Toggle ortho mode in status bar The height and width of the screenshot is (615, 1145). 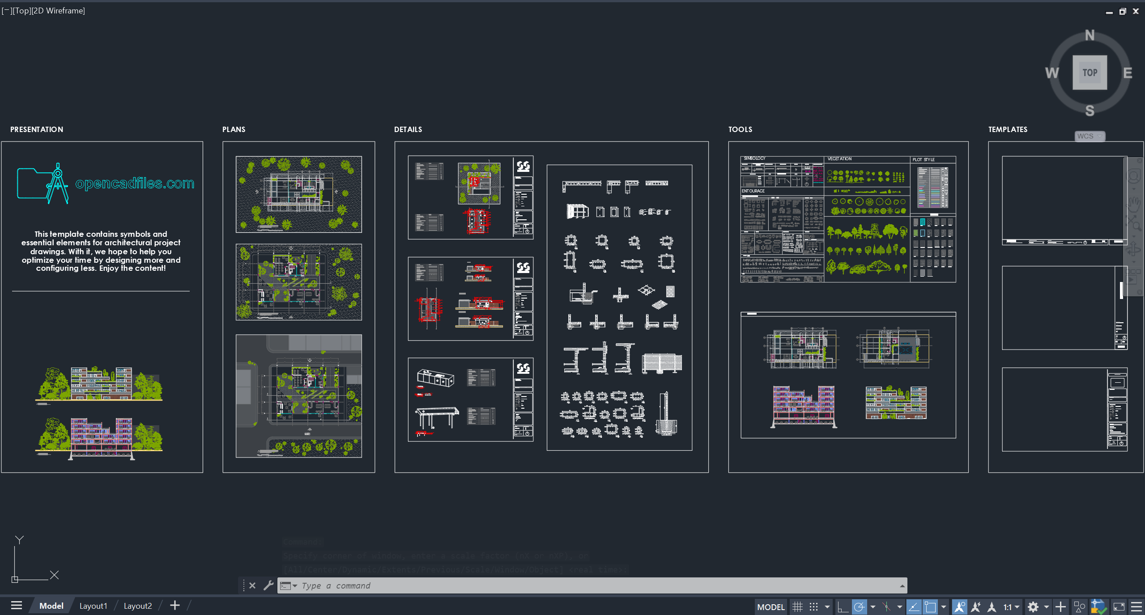(843, 607)
